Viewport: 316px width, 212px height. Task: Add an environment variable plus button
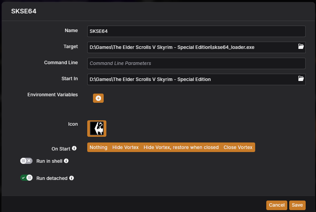(x=98, y=98)
